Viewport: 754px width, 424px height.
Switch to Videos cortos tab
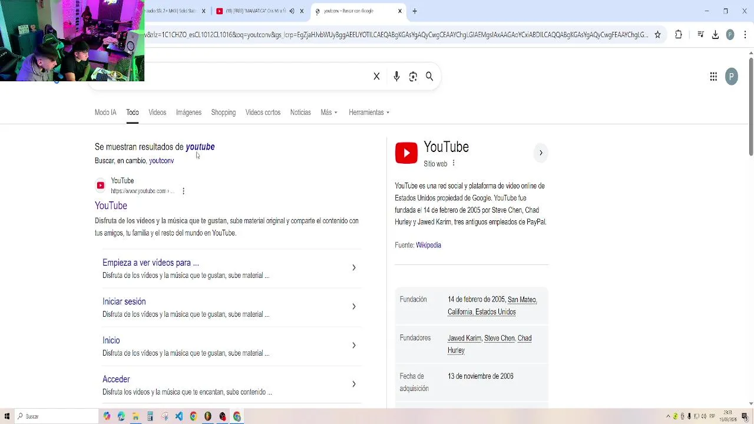(263, 112)
